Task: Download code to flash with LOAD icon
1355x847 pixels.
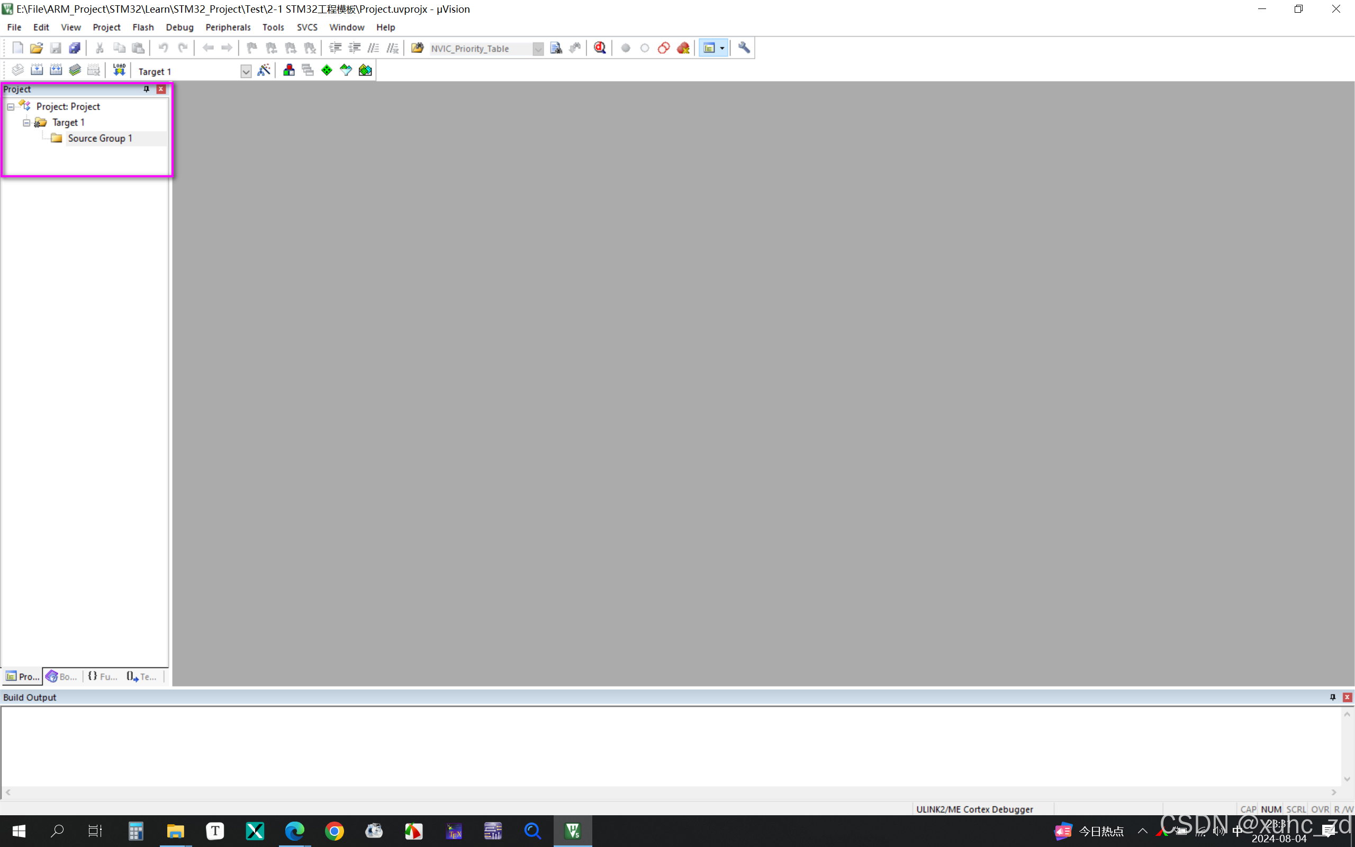Action: pyautogui.click(x=119, y=70)
